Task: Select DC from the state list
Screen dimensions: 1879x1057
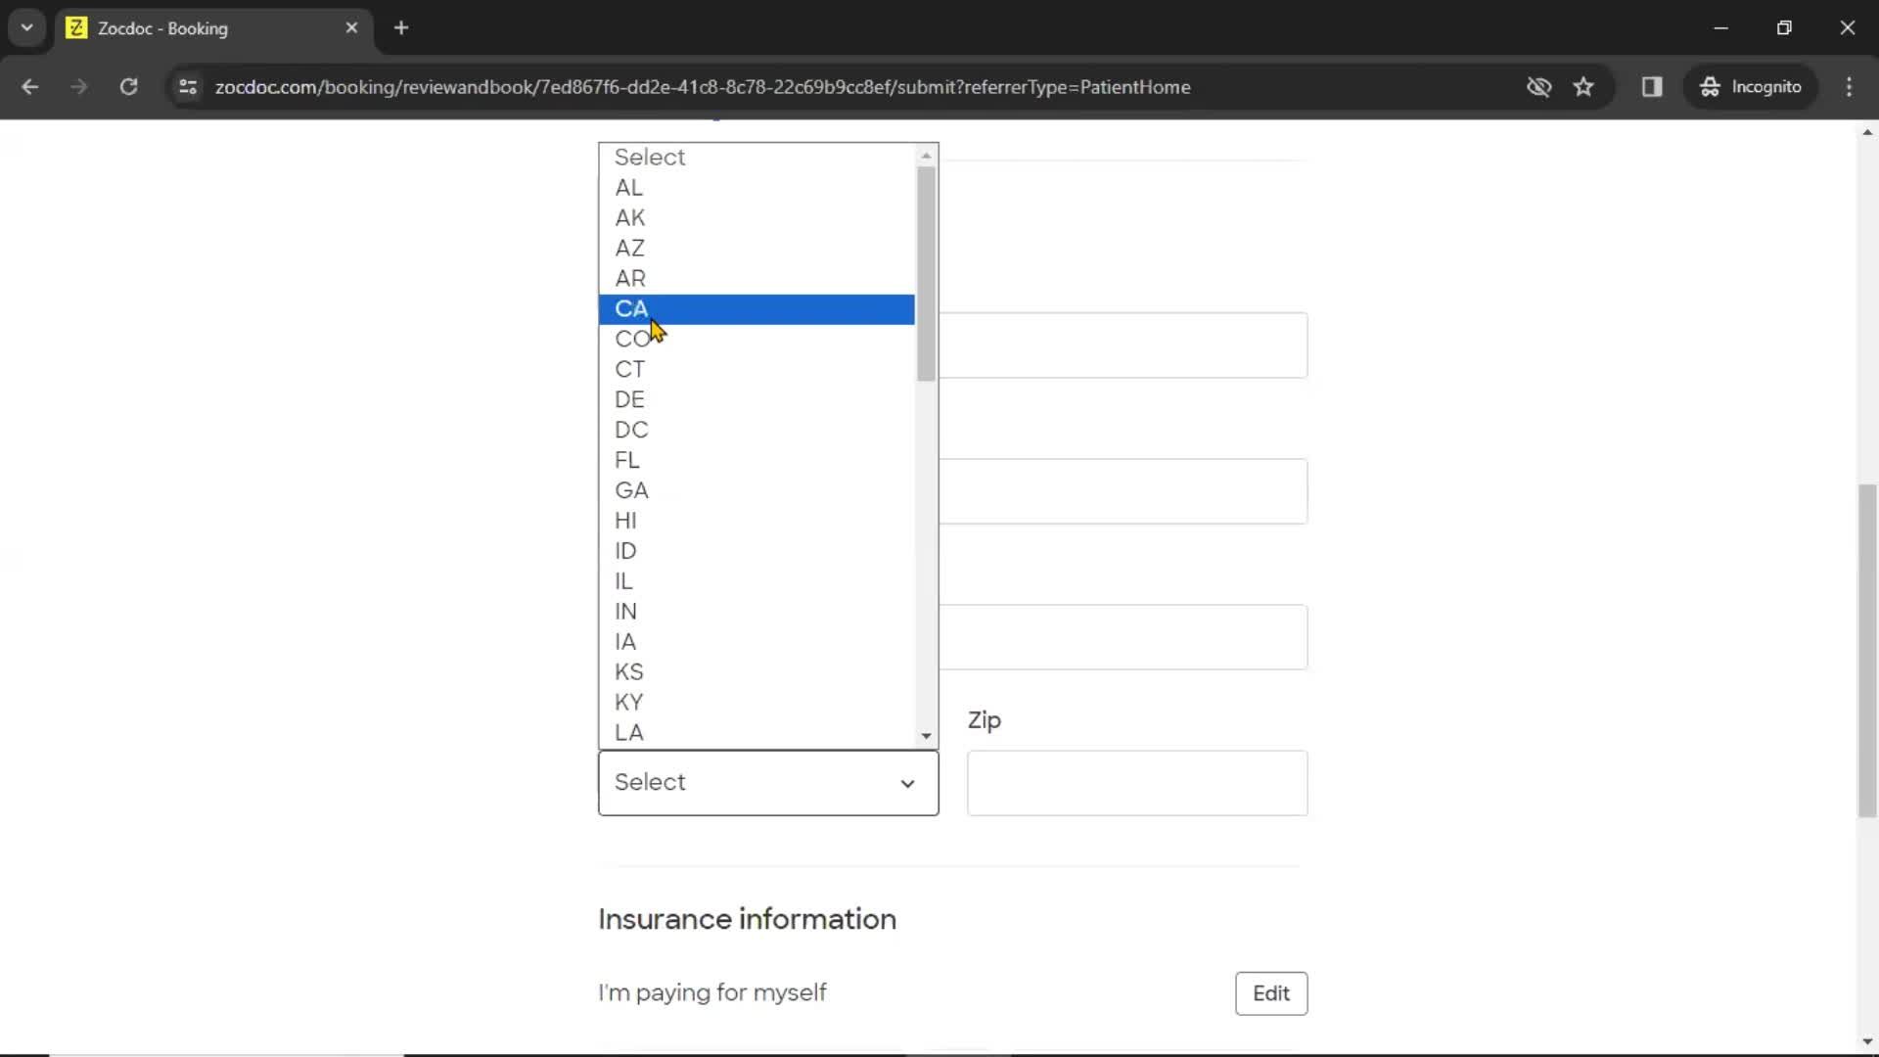Action: click(756, 431)
